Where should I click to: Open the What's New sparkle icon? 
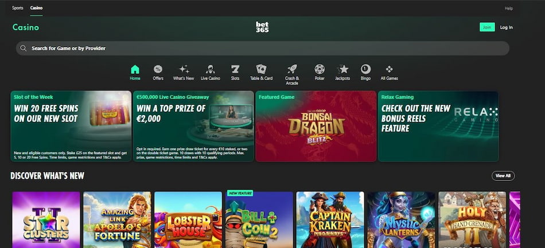click(x=184, y=69)
